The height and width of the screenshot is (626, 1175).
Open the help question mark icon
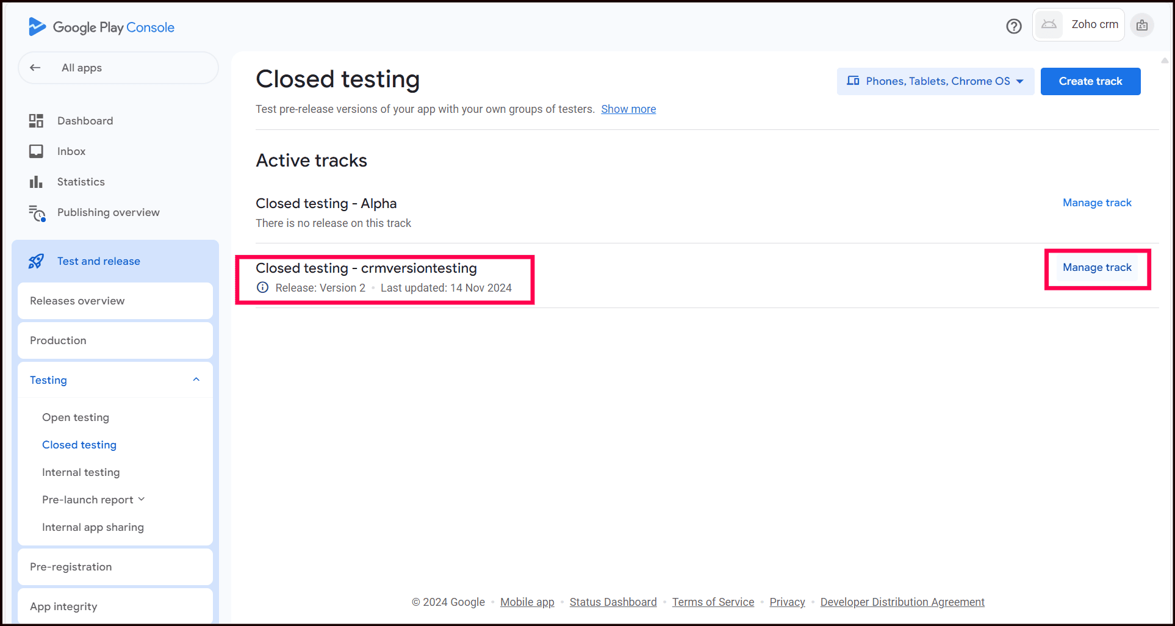pyautogui.click(x=1014, y=26)
